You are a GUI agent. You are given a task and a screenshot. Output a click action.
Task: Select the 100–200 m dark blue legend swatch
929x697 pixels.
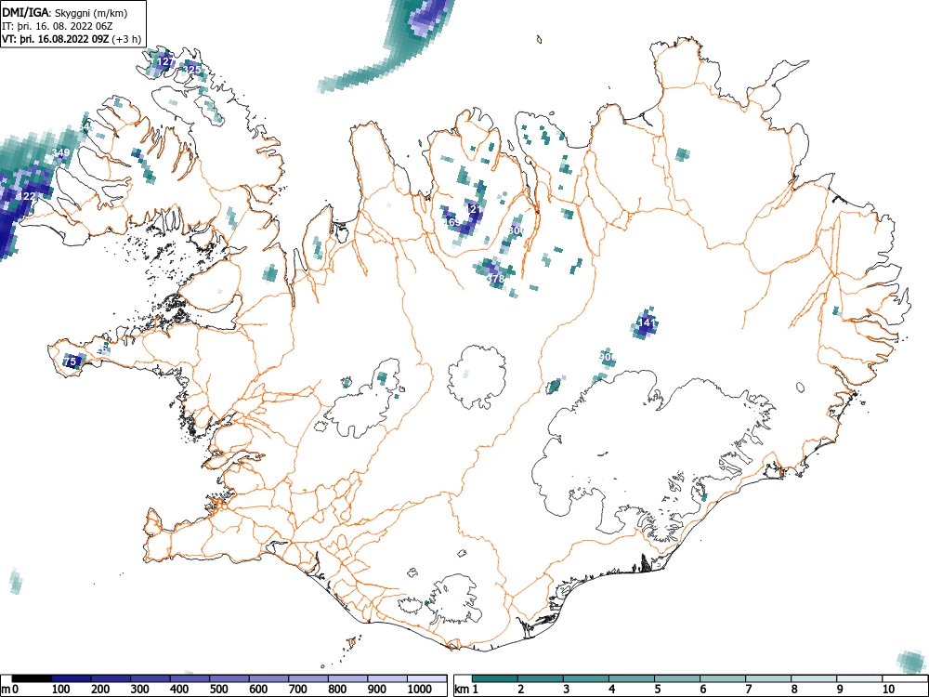pyautogui.click(x=72, y=678)
